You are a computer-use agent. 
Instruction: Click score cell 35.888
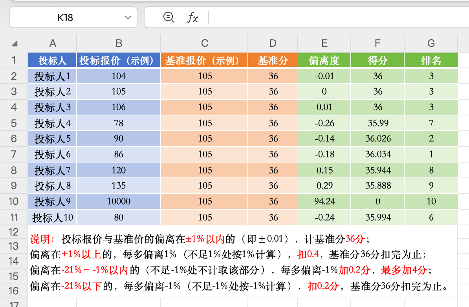point(377,186)
